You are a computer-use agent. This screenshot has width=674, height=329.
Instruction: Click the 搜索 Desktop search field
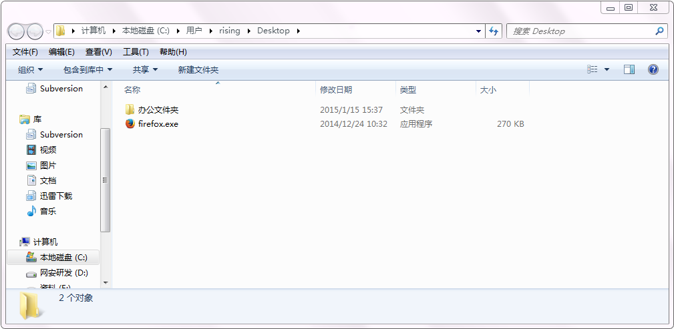(581, 31)
